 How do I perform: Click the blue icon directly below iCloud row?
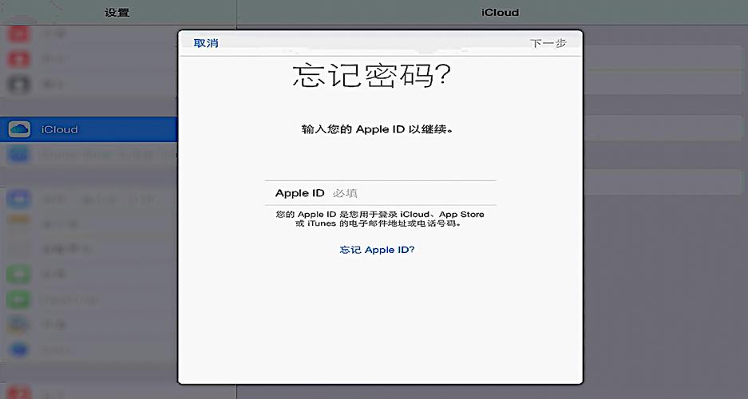(19, 154)
